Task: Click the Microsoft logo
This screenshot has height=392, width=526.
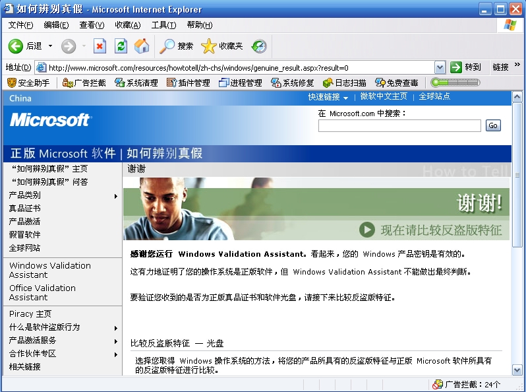Action: [50, 120]
